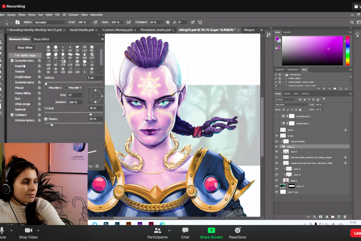Open the Zoom Chat icon
Image resolution: width=361 pixels, height=241 pixels.
tap(185, 230)
